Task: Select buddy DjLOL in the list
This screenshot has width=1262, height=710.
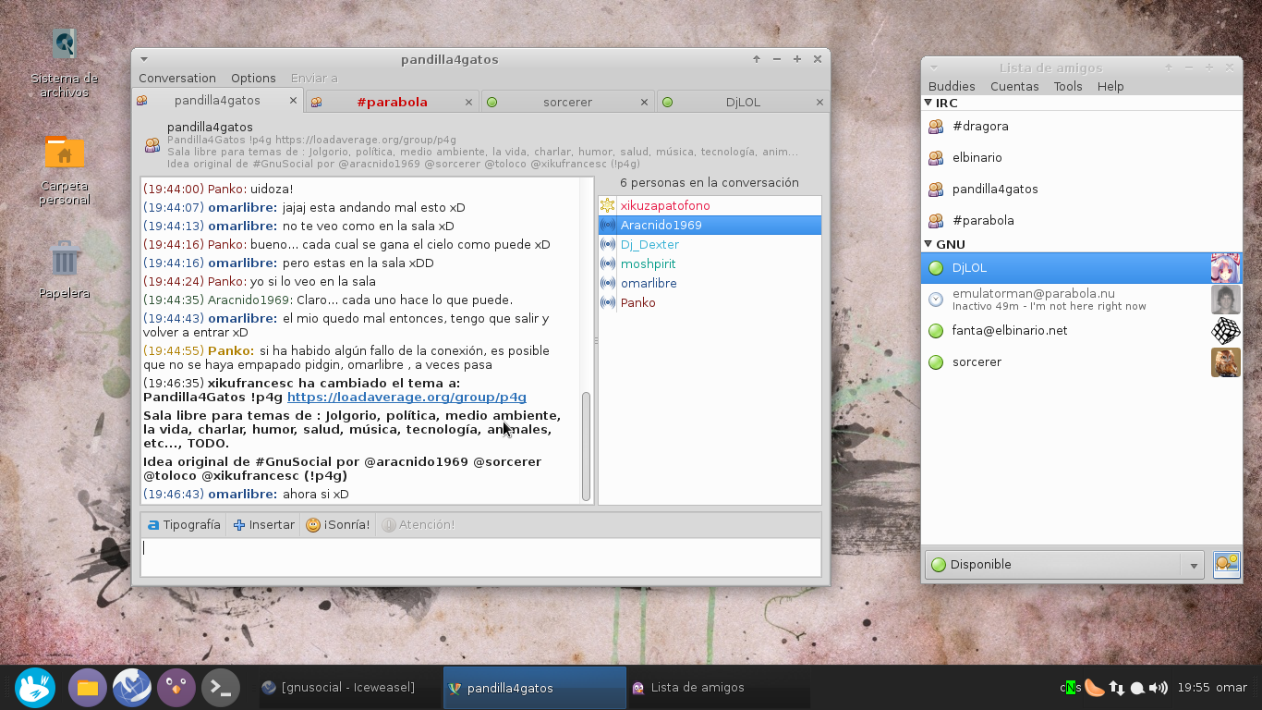Action: coord(1082,267)
